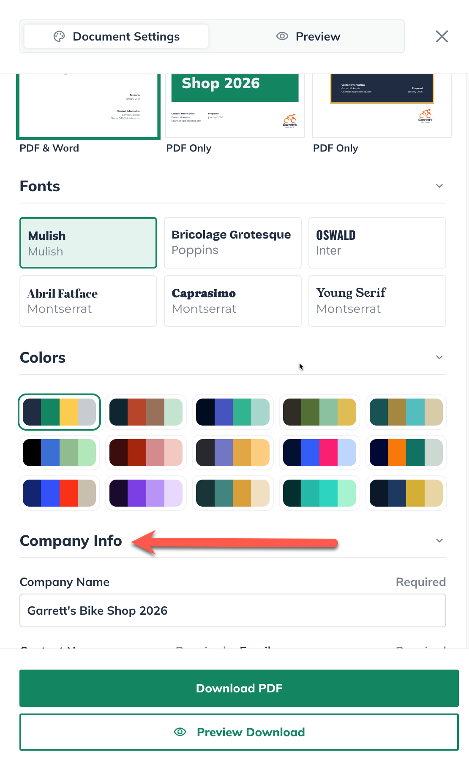The height and width of the screenshot is (765, 469).
Task: Select the purple color palette
Action: pos(146,493)
